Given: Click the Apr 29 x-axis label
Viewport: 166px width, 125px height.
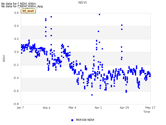Looking at the screenshot, I should coord(124,108).
